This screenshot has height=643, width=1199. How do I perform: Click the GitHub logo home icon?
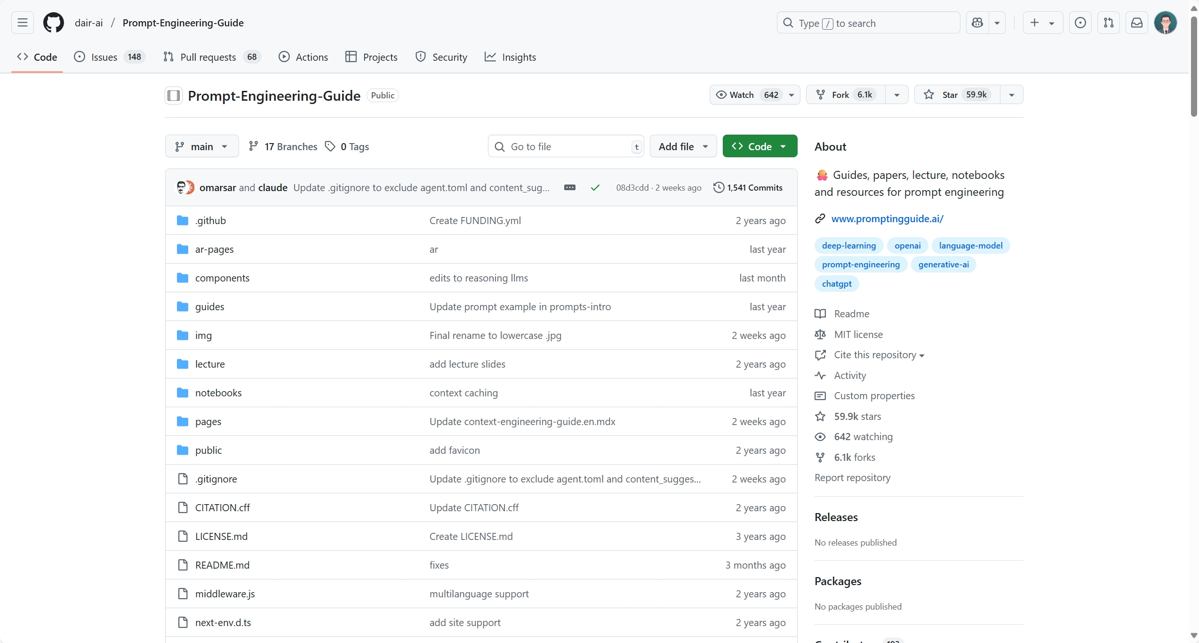point(53,23)
